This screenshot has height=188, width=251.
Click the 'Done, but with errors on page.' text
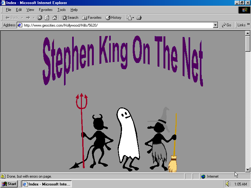pyautogui.click(x=29, y=176)
